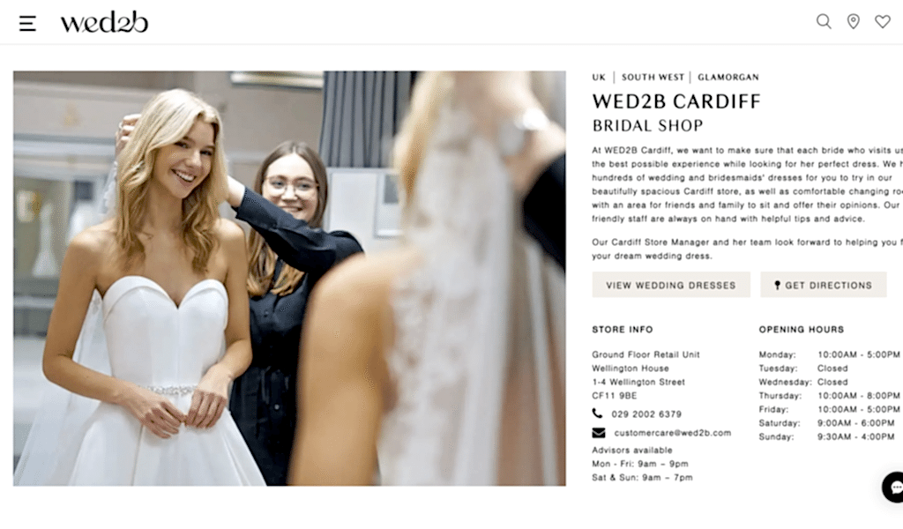Image resolution: width=903 pixels, height=529 pixels.
Task: Open the wishlist heart icon
Action: [882, 22]
